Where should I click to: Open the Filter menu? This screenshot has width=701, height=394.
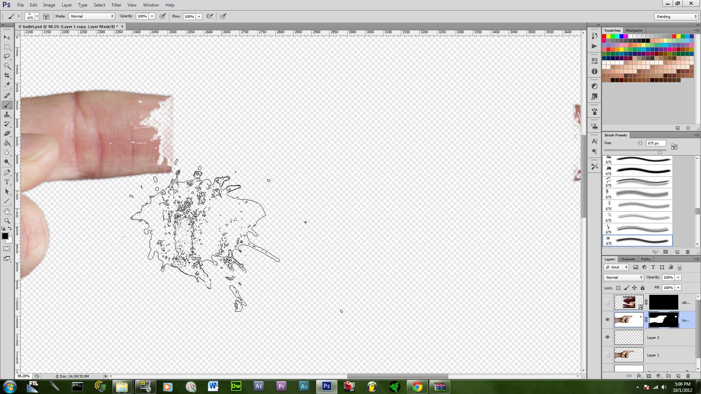[116, 5]
